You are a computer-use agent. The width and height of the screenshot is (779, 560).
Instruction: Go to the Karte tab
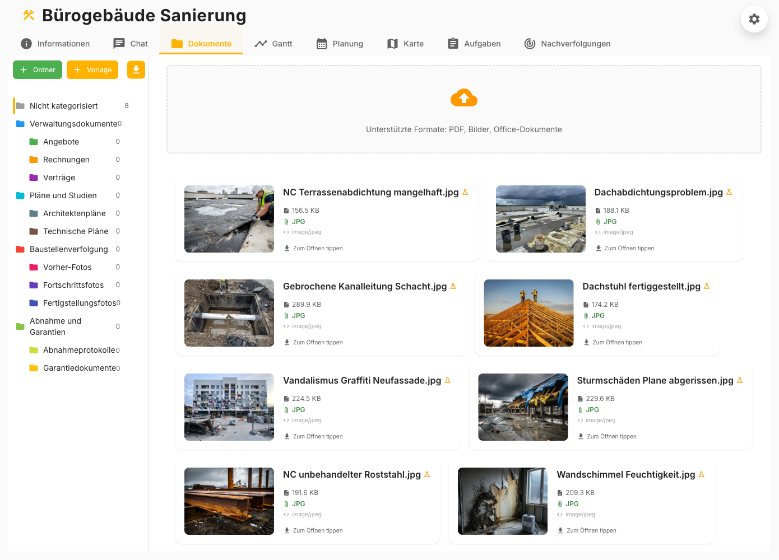pos(405,44)
